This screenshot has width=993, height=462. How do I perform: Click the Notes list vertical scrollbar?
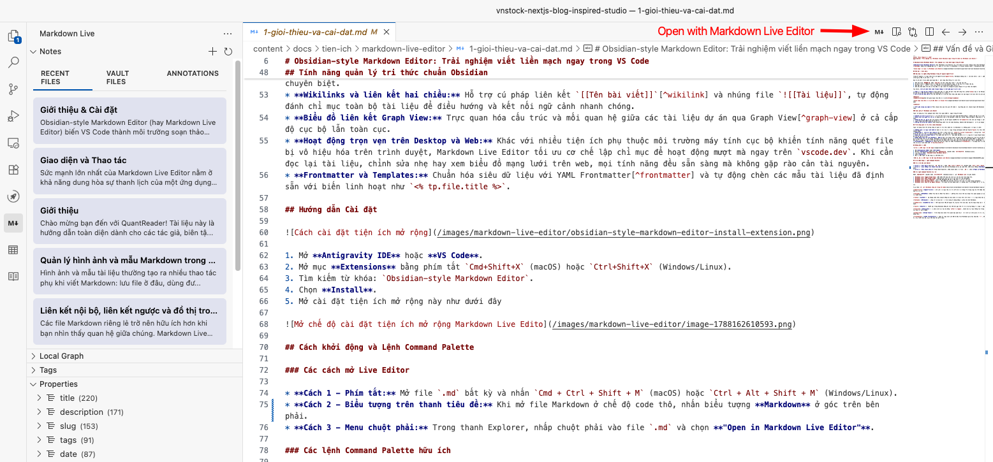(238, 166)
